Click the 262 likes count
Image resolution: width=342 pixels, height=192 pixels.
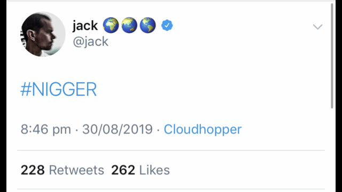123,170
